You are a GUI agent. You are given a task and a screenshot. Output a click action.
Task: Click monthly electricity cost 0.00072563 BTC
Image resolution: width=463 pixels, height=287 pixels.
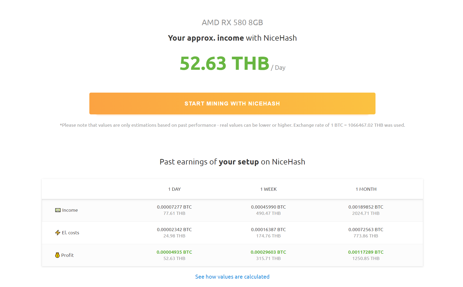click(x=366, y=230)
